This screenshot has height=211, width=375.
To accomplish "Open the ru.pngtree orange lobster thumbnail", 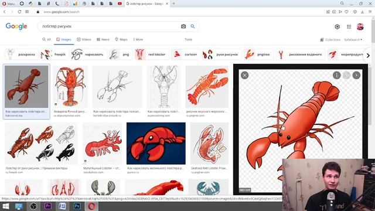I will pyautogui.click(x=207, y=87).
